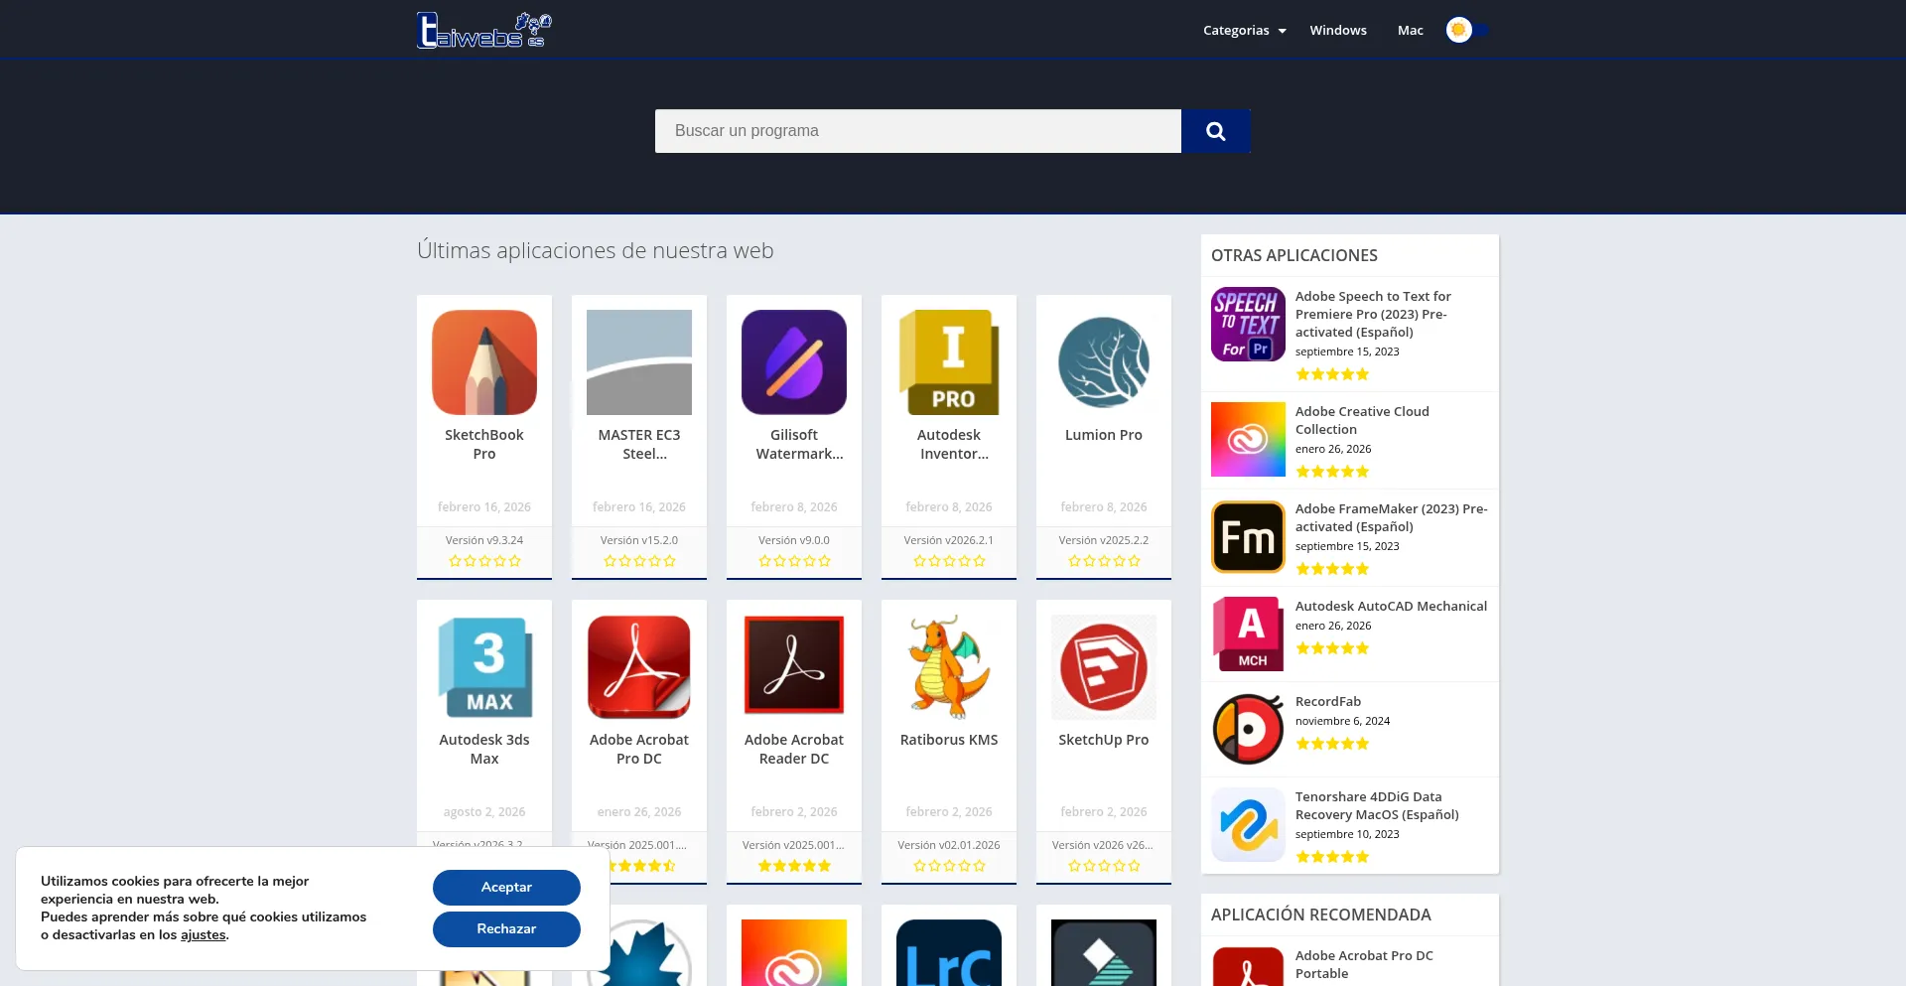
Task: Expand the Categorias dropdown menu
Action: [x=1245, y=31]
